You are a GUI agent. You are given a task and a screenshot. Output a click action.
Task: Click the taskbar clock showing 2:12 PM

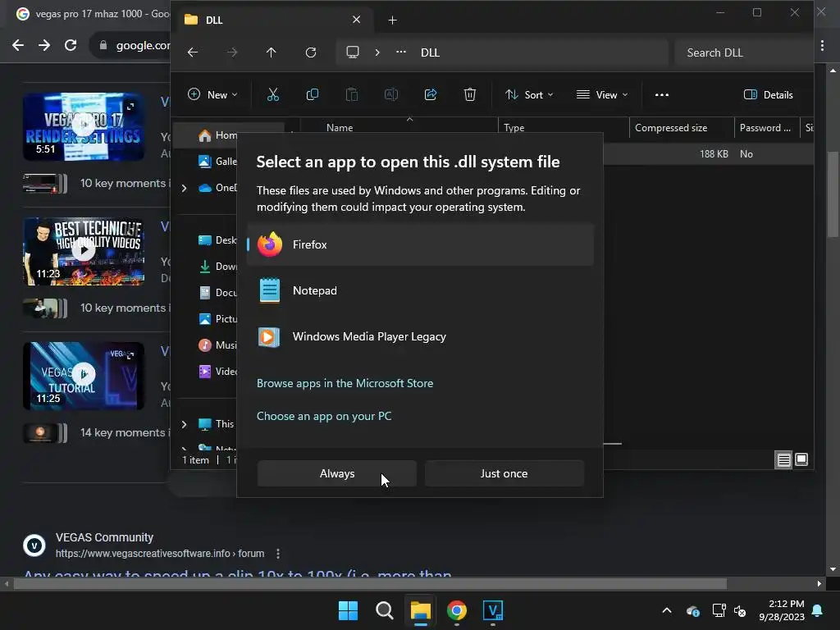click(x=782, y=610)
